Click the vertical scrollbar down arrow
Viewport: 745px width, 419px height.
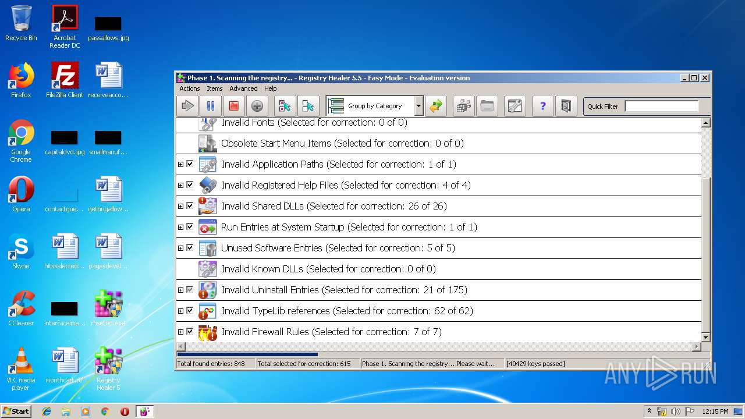coord(705,338)
